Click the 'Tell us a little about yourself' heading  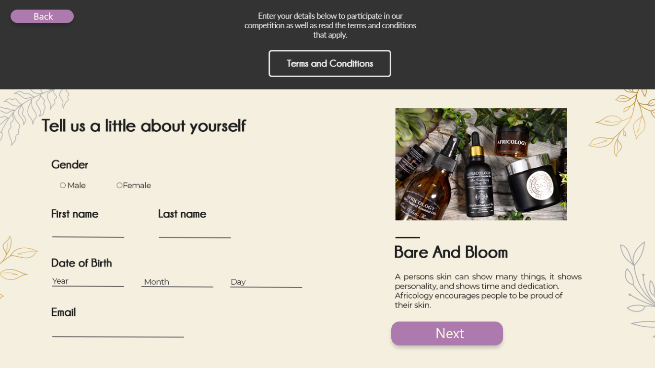(x=143, y=126)
